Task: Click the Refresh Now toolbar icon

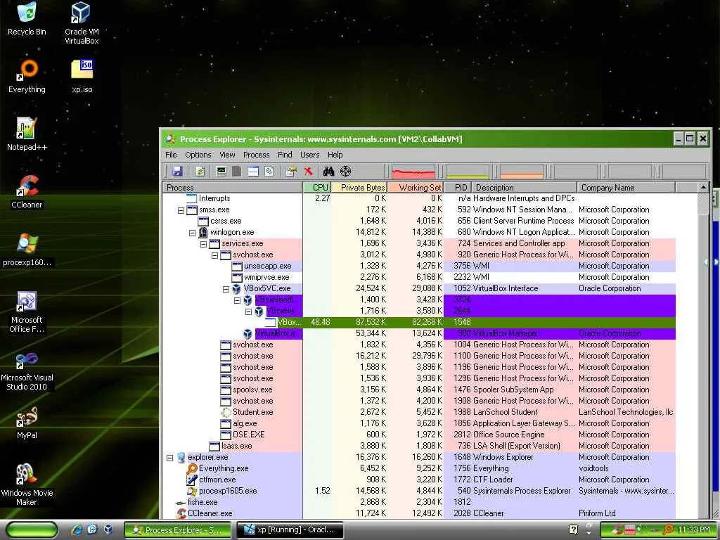Action: click(200, 172)
